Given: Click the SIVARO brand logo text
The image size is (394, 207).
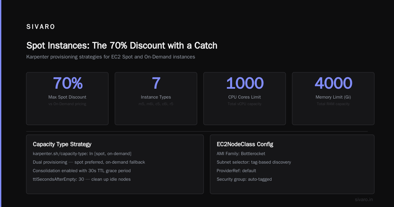Looking at the screenshot, I should (x=41, y=27).
